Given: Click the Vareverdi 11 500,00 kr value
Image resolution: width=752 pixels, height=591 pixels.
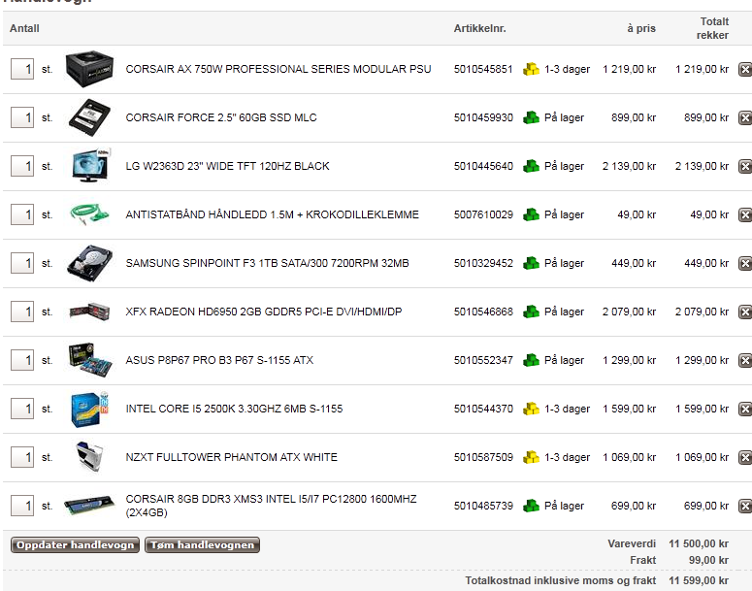Looking at the screenshot, I should tap(699, 543).
